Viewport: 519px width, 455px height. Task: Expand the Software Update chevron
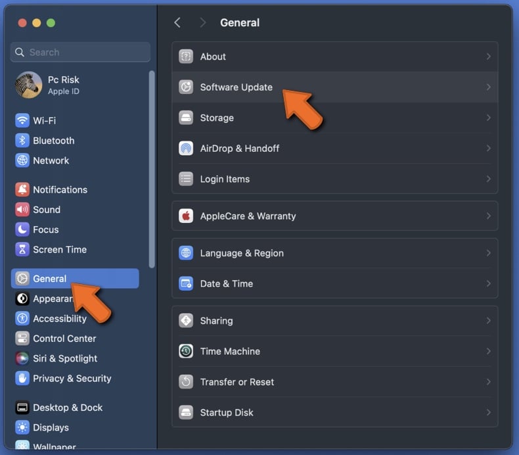488,87
